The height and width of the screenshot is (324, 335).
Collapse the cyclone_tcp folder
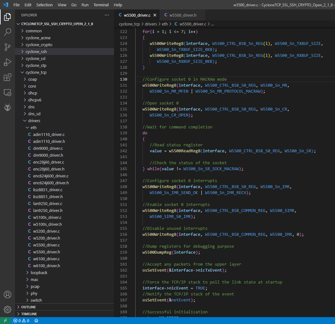[x=64, y=72]
